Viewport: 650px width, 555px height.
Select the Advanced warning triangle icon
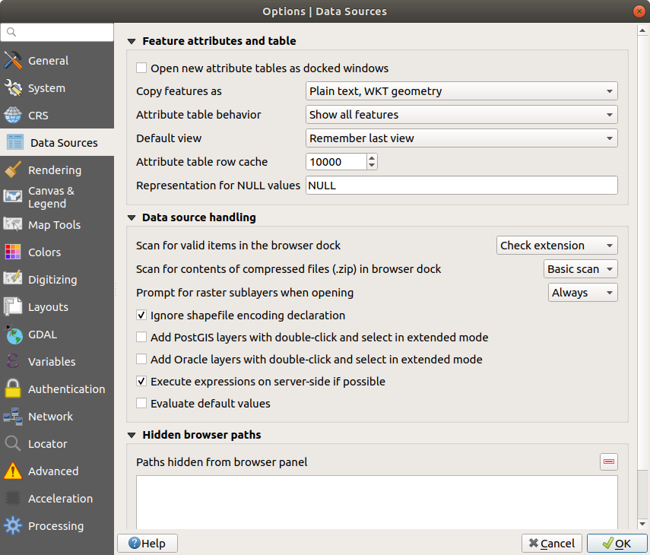click(x=13, y=471)
